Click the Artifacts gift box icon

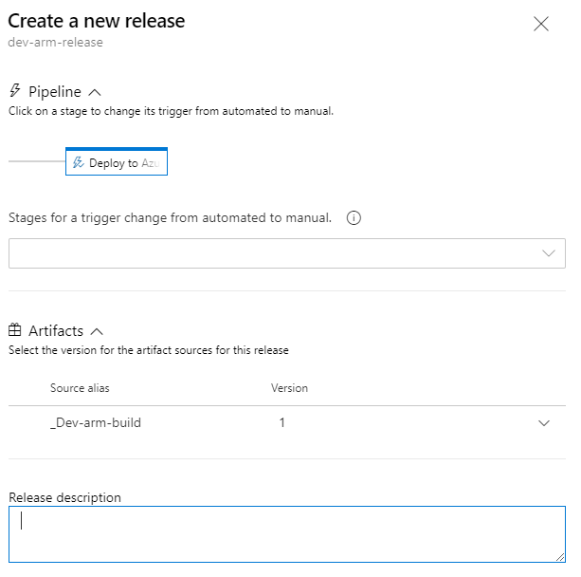[15, 331]
